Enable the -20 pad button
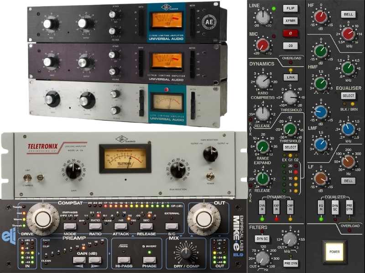Image resolution: width=365 pixels, height=273 pixels. point(290,46)
